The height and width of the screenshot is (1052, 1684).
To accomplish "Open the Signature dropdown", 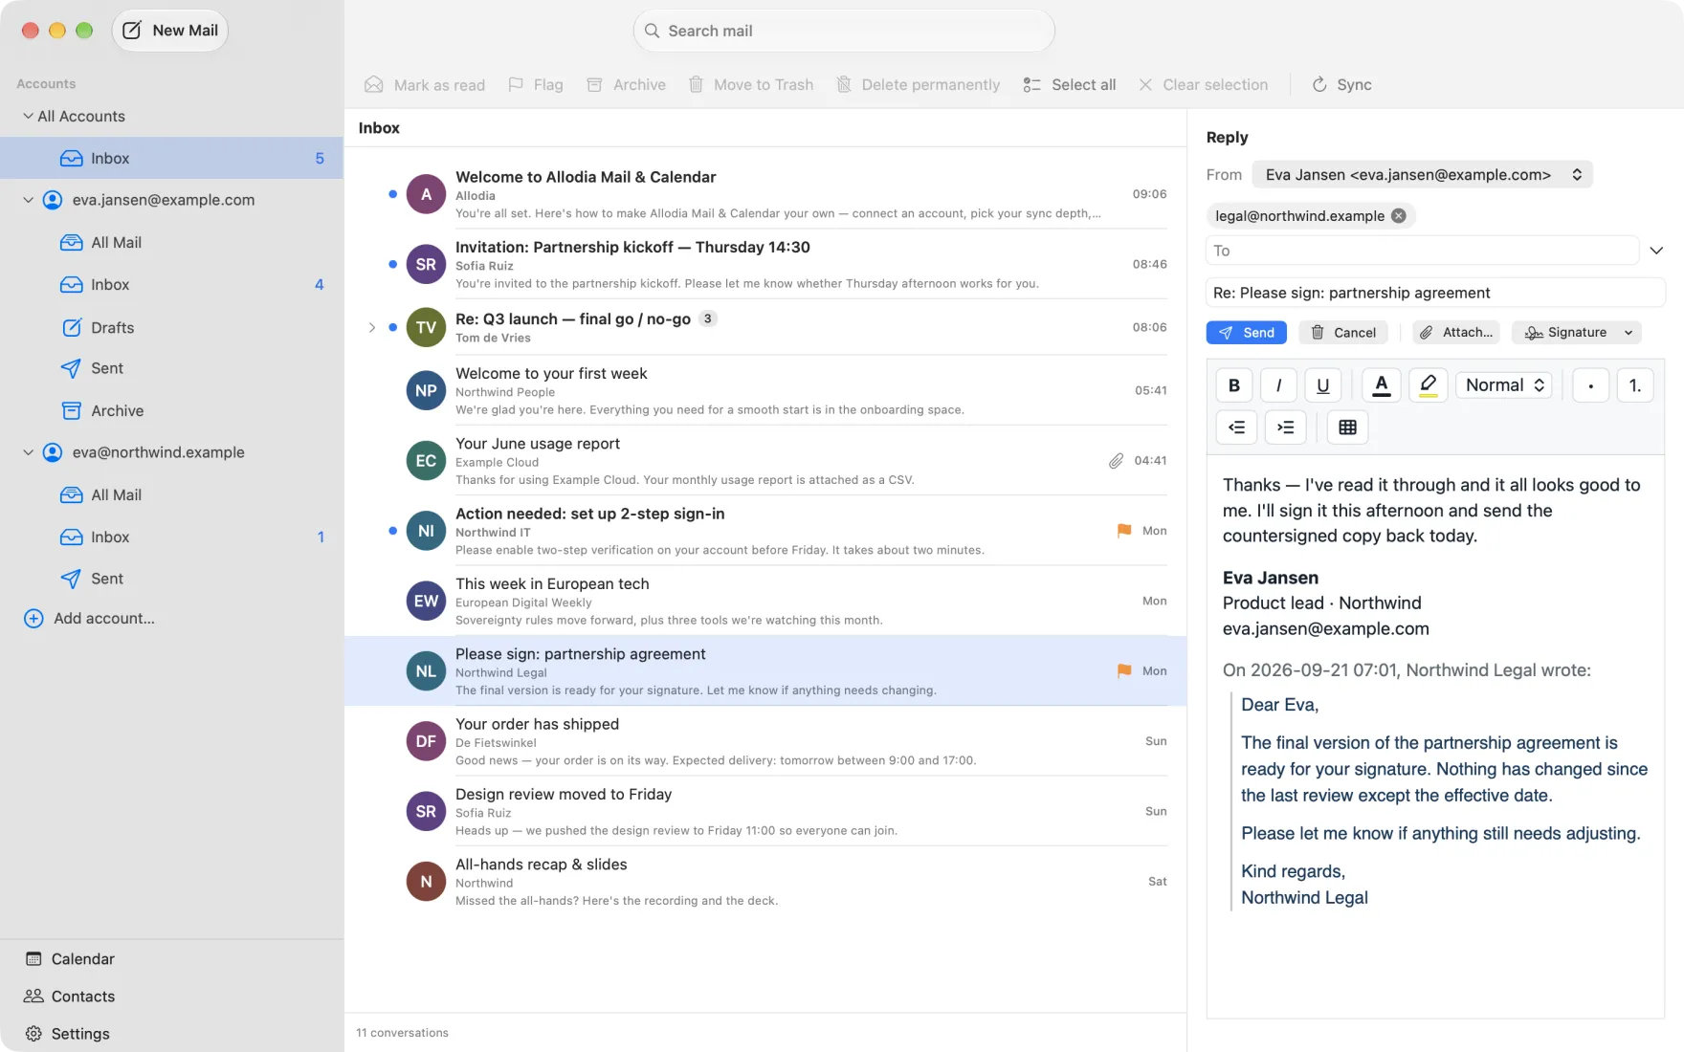I will pyautogui.click(x=1576, y=333).
